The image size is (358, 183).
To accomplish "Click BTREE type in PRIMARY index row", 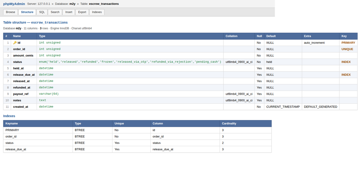I will pos(80,130).
